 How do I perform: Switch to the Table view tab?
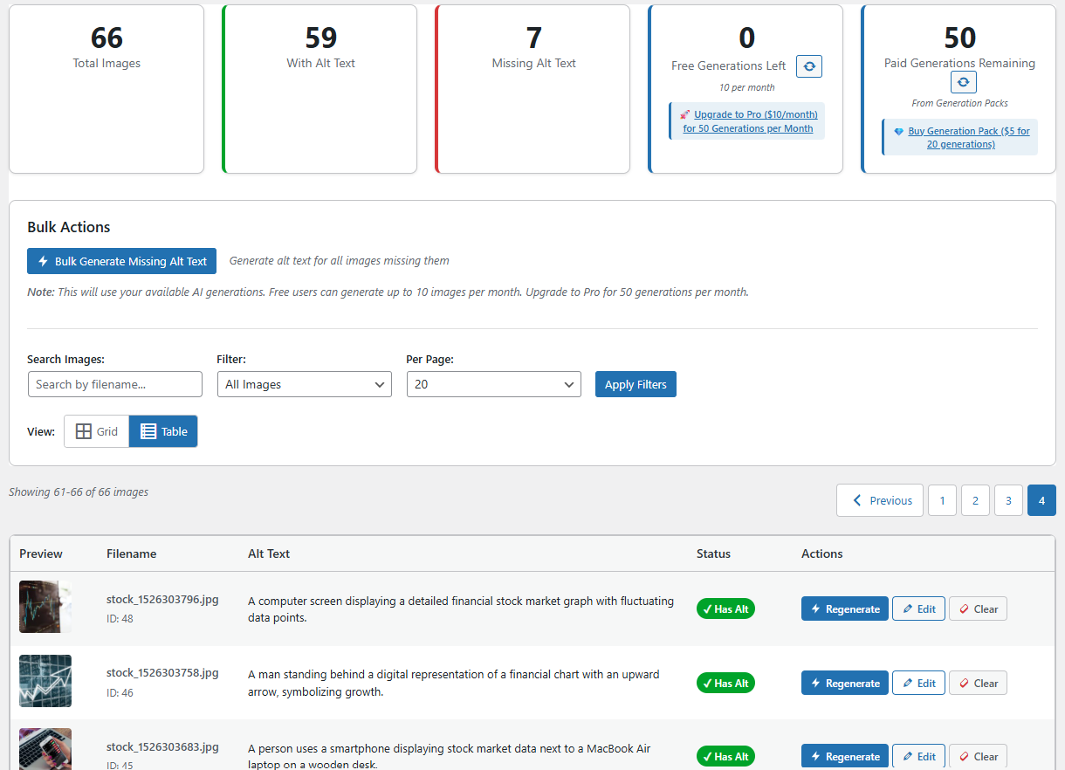(x=163, y=430)
